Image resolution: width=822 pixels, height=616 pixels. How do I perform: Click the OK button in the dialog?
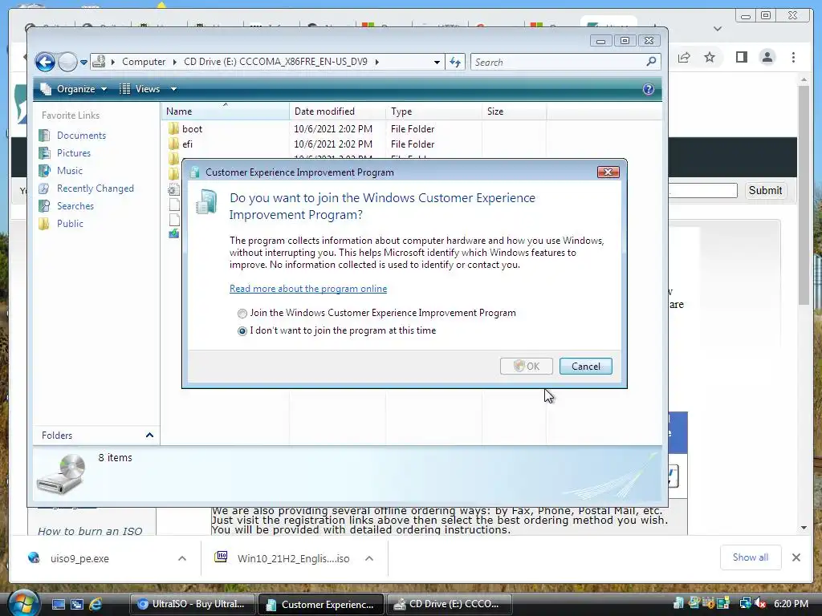coord(527,366)
